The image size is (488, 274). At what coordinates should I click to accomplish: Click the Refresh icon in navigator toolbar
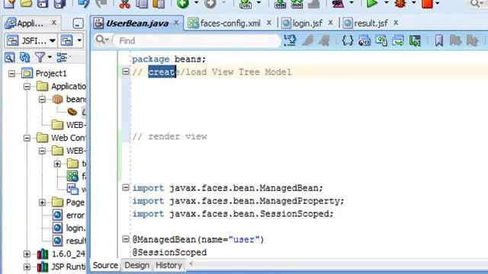coord(24,58)
